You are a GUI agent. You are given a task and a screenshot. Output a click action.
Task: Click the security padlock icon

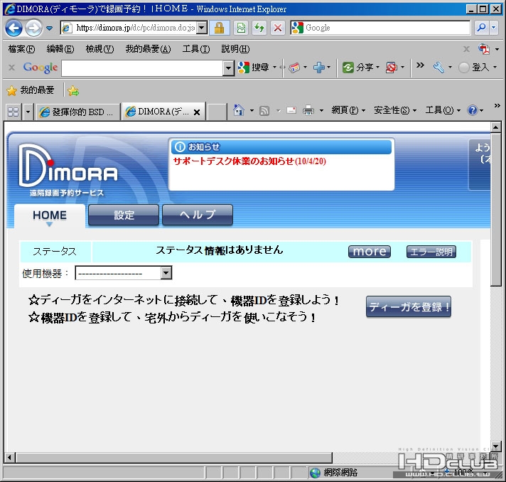pos(219,28)
